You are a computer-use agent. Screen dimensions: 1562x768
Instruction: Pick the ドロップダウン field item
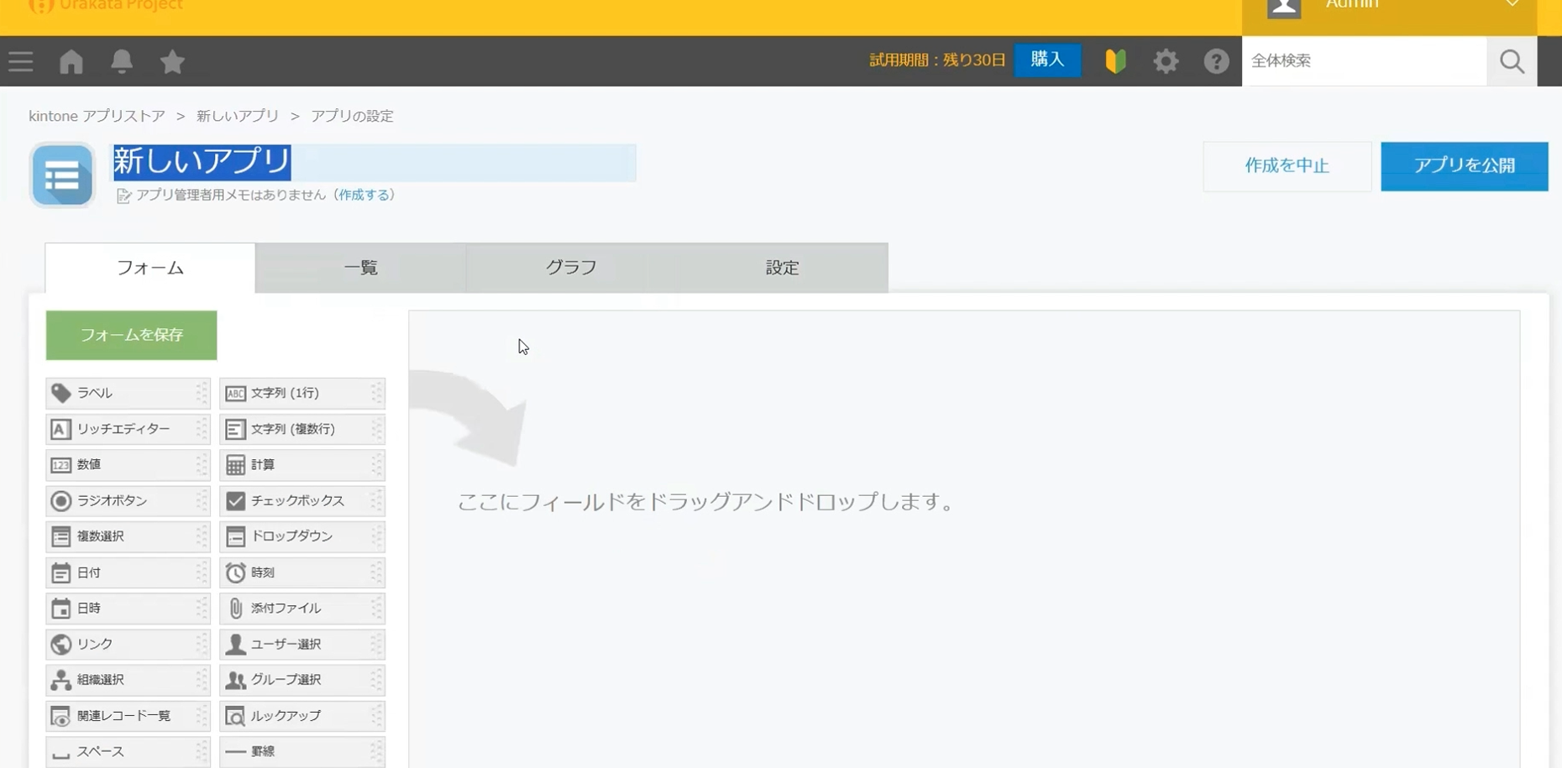[301, 536]
